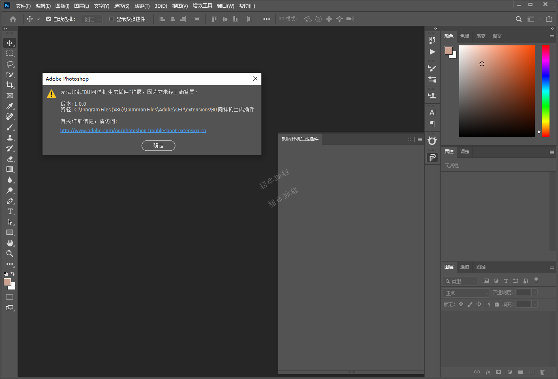Select the Frame tool
Viewport: 558px width, 379px height.
pos(10,96)
